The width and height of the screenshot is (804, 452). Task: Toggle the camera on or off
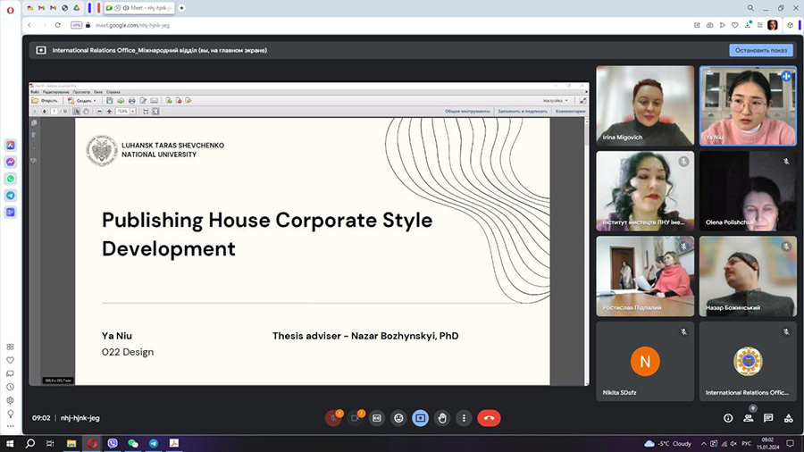(356, 417)
